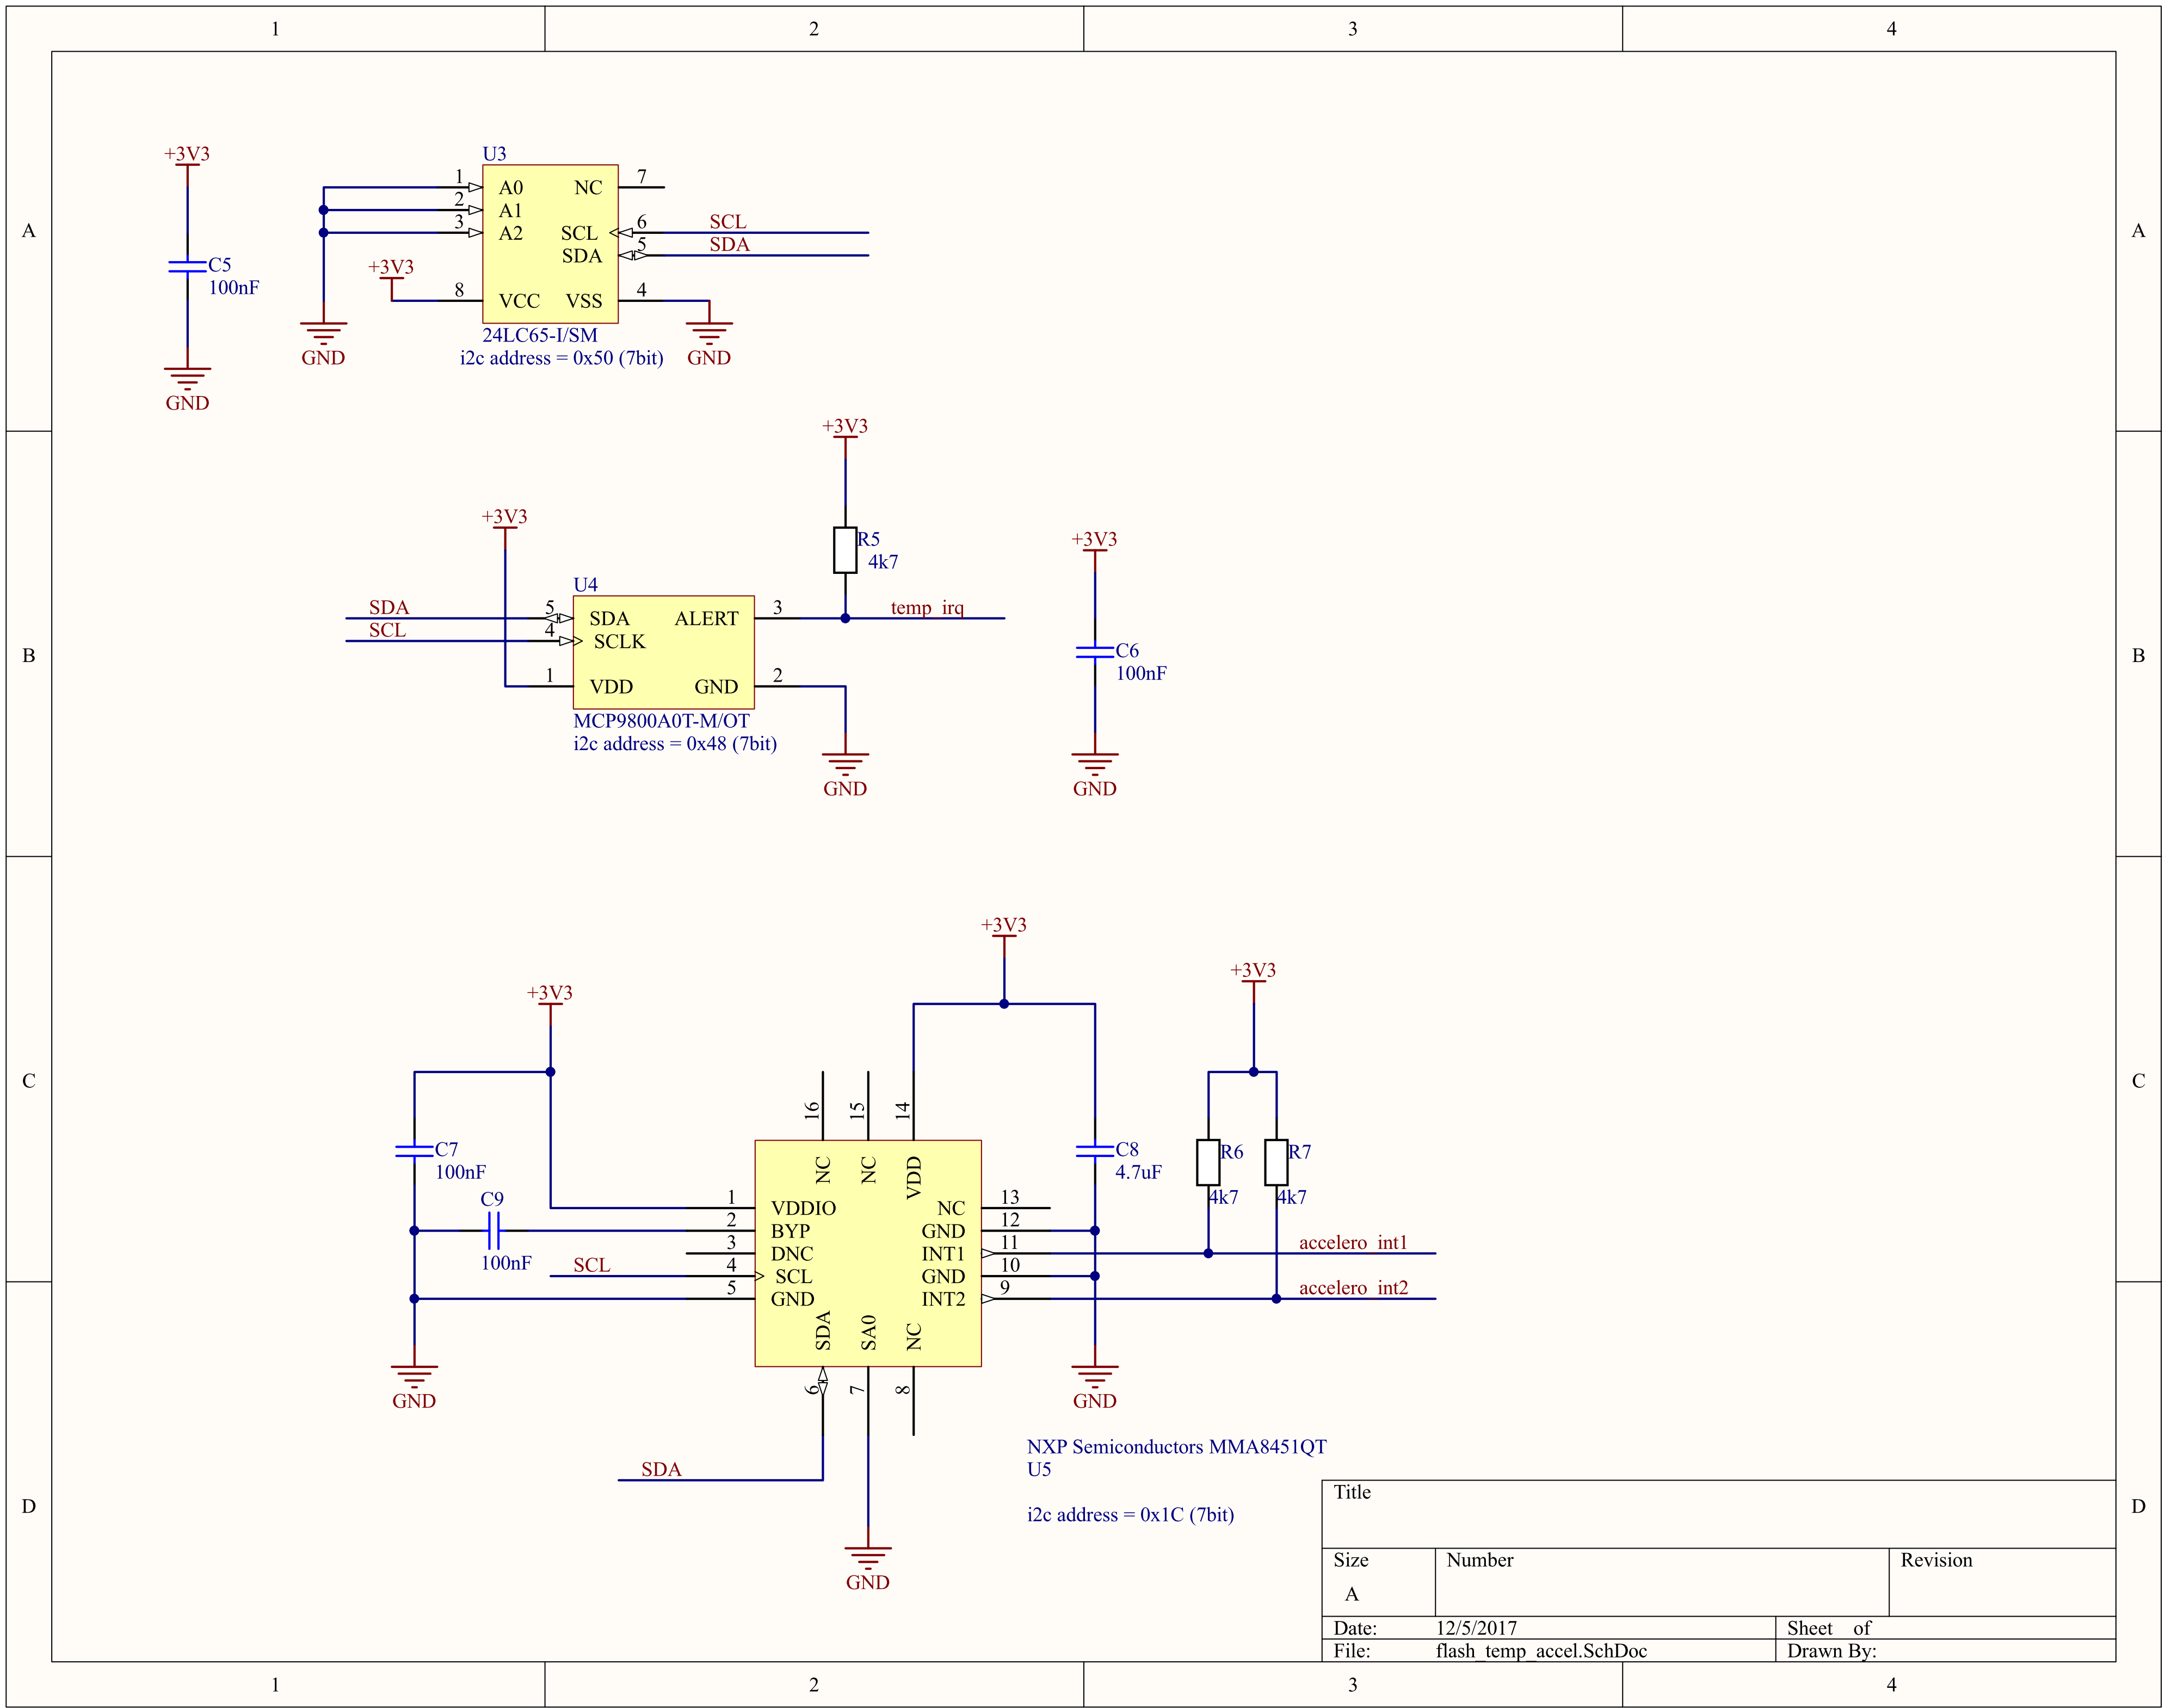Click the 'Title' field label in title block
The height and width of the screenshot is (1708, 2165).
point(1352,1492)
